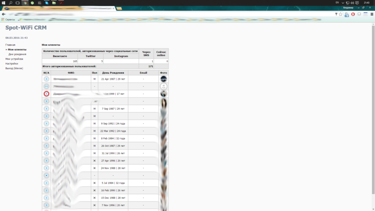Screen dimensions: 375x211
Task: Open Настройки page
Action: tap(12, 64)
